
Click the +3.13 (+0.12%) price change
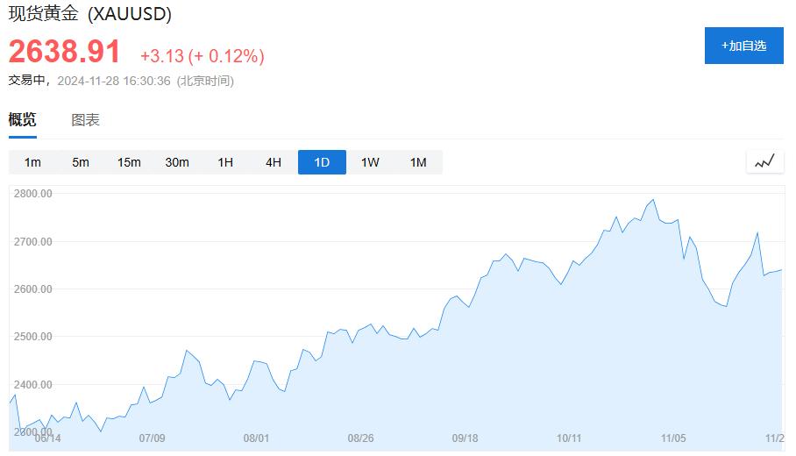point(202,56)
